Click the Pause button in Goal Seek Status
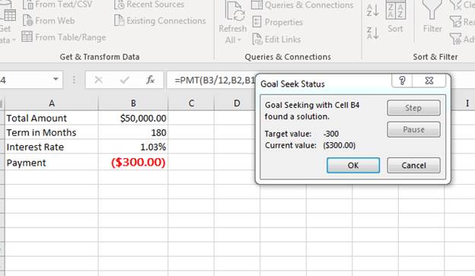Screen dimensions: 475x276 click(x=413, y=129)
